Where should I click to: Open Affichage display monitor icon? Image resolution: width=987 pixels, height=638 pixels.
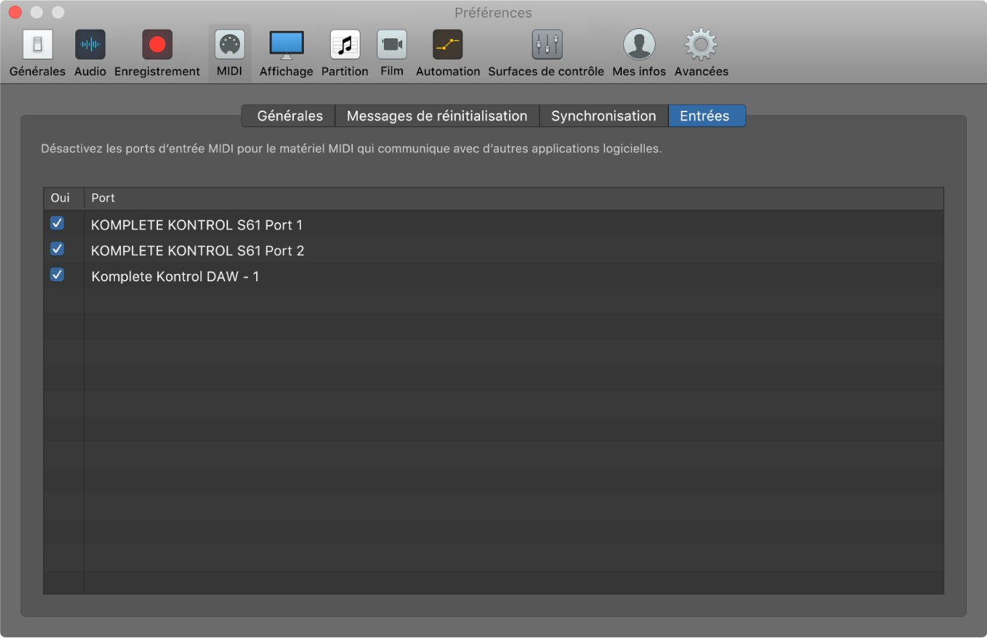point(286,45)
